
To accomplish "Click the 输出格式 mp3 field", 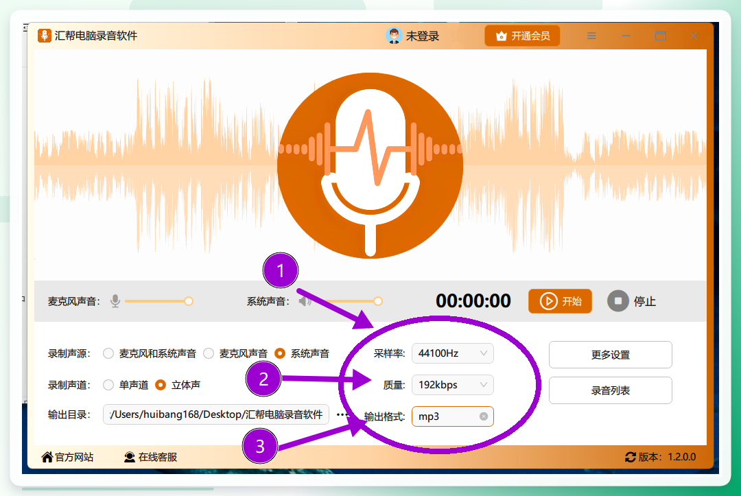I will (x=453, y=416).
